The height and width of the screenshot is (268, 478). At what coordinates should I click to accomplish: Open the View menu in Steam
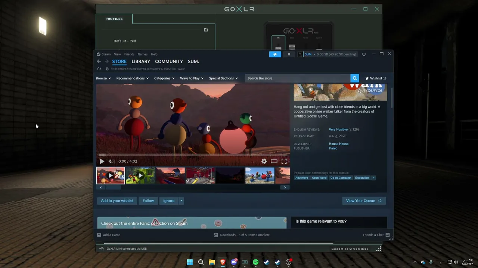(x=117, y=54)
